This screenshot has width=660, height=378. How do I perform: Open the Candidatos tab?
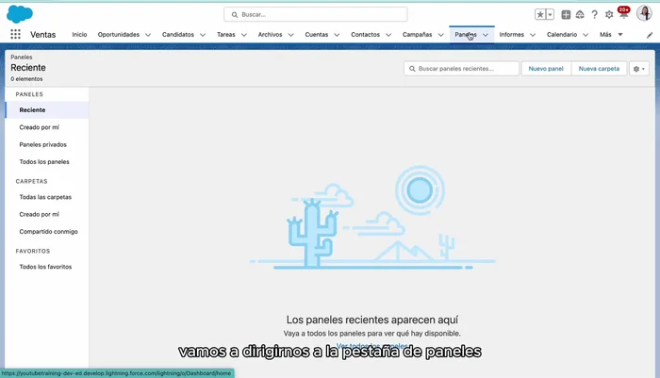point(178,35)
